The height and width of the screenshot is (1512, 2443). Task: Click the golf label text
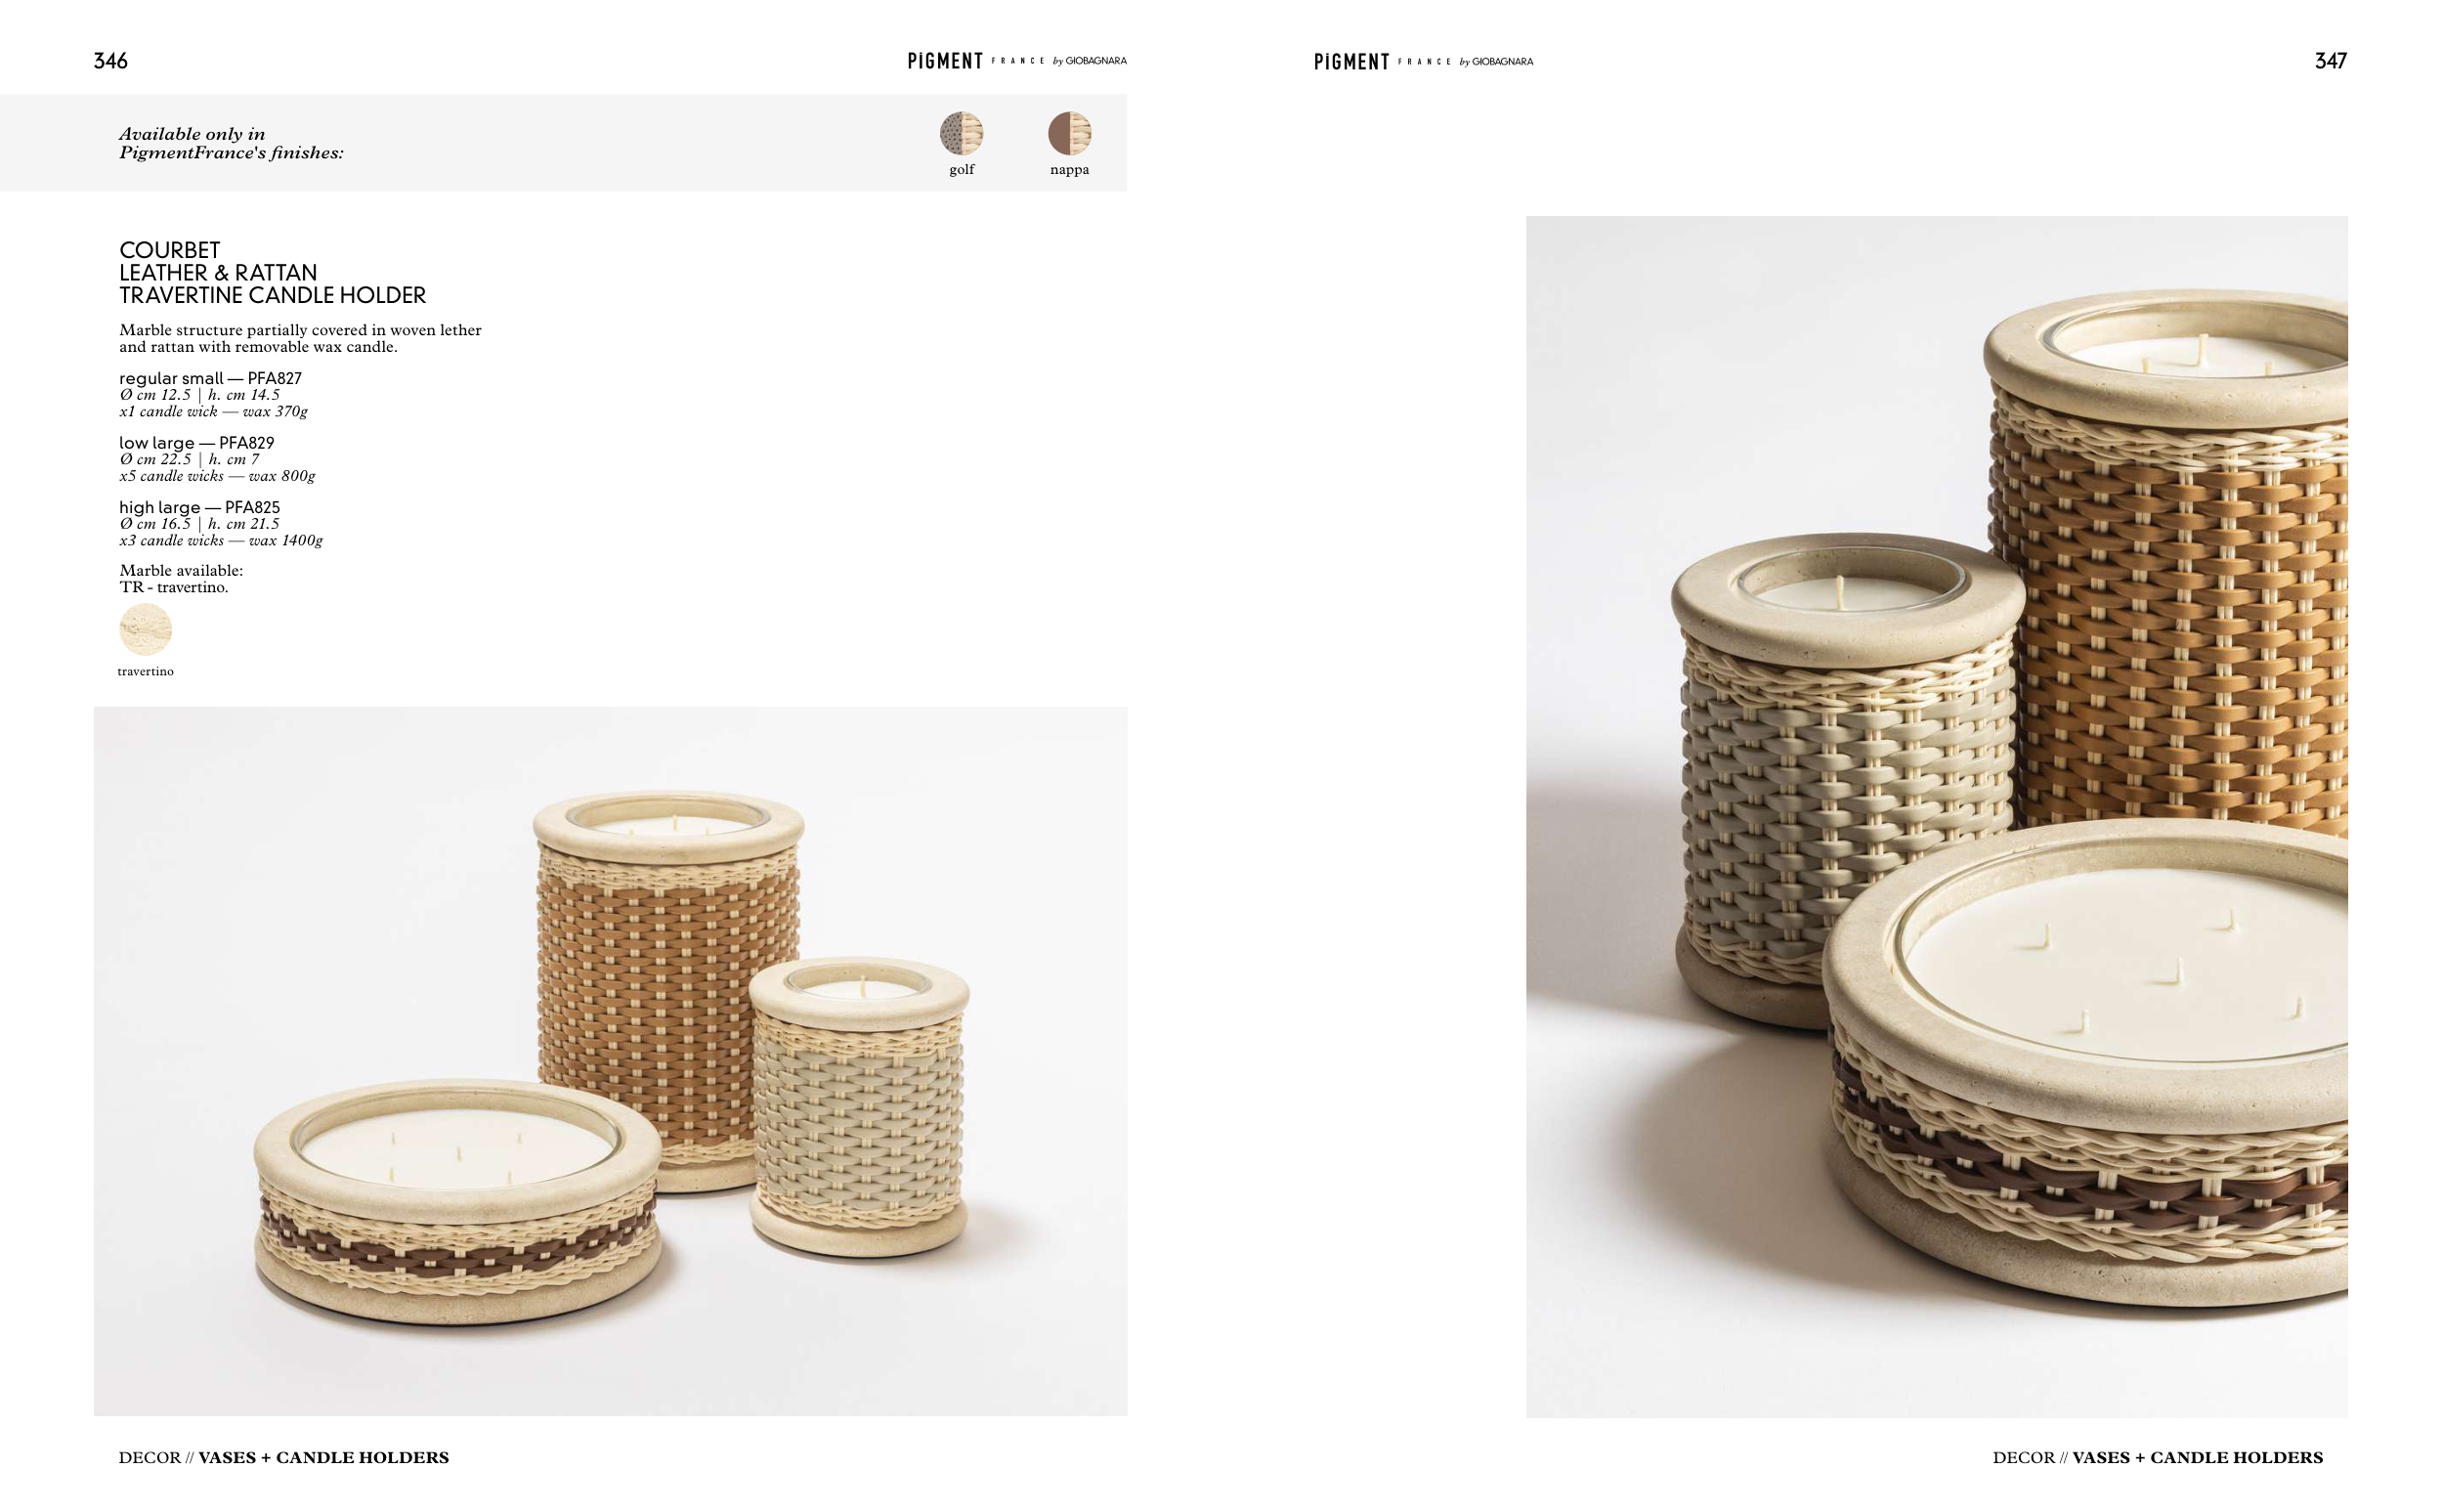(962, 170)
